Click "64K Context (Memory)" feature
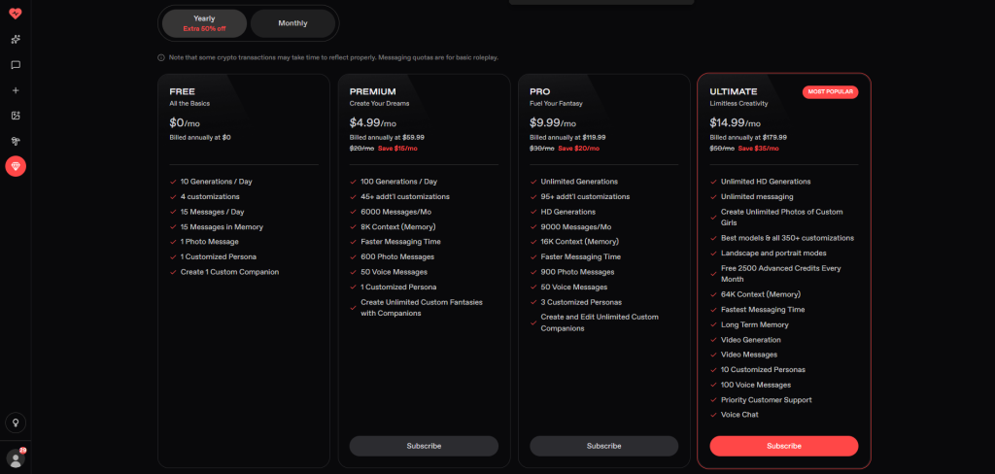This screenshot has height=474, width=995. [x=761, y=294]
